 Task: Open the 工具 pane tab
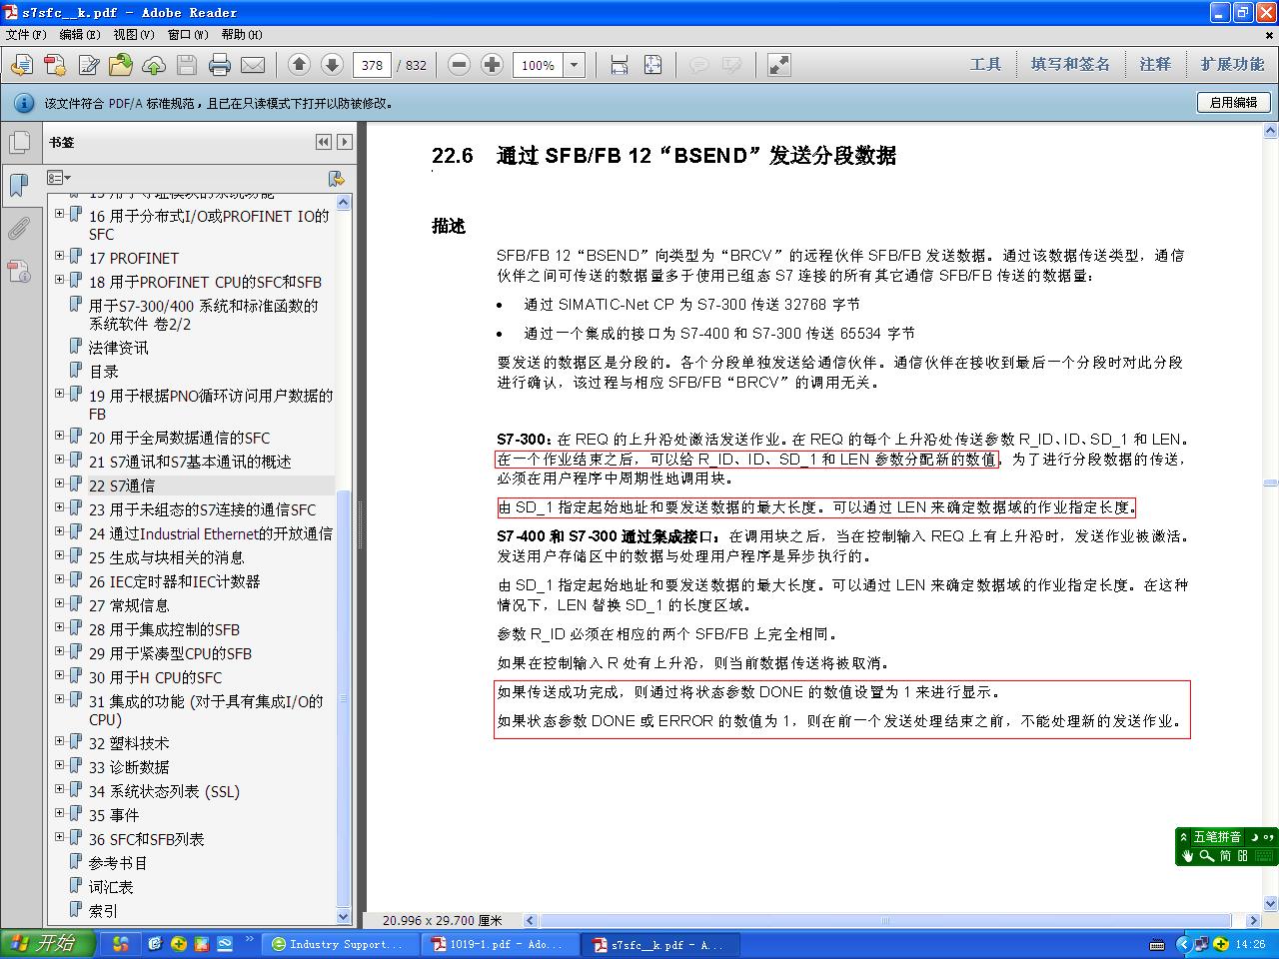point(985,64)
